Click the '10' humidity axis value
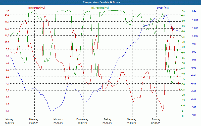Viewport: 201px width, 126px height. [183, 105]
